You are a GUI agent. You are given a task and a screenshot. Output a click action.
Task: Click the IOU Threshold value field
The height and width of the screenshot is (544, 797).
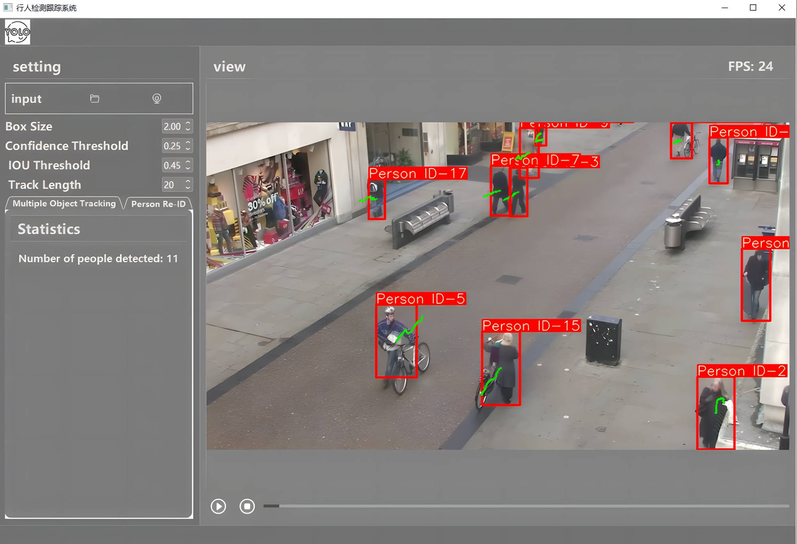point(173,165)
